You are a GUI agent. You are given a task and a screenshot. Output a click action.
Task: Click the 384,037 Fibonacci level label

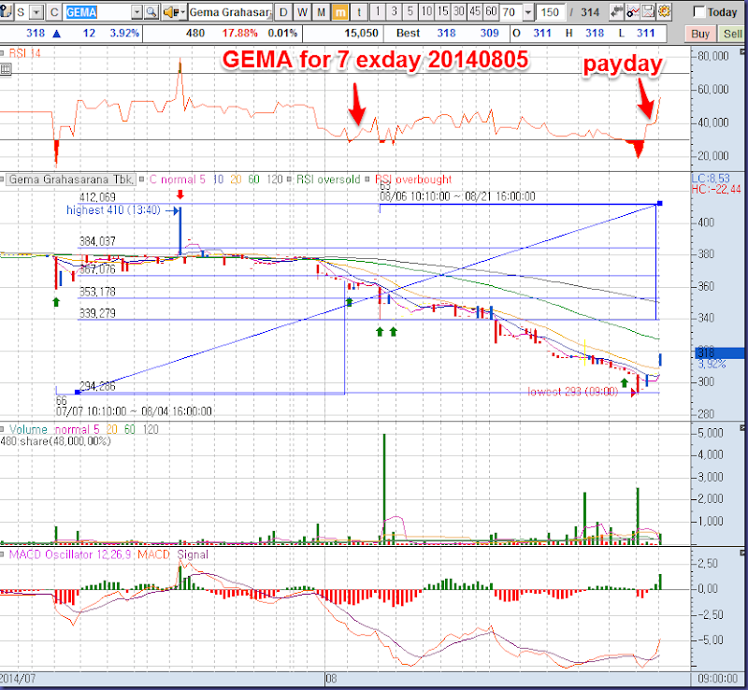(x=97, y=241)
